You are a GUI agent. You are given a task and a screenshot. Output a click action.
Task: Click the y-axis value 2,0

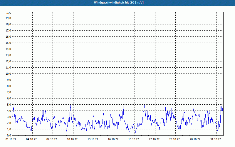coord(9,123)
